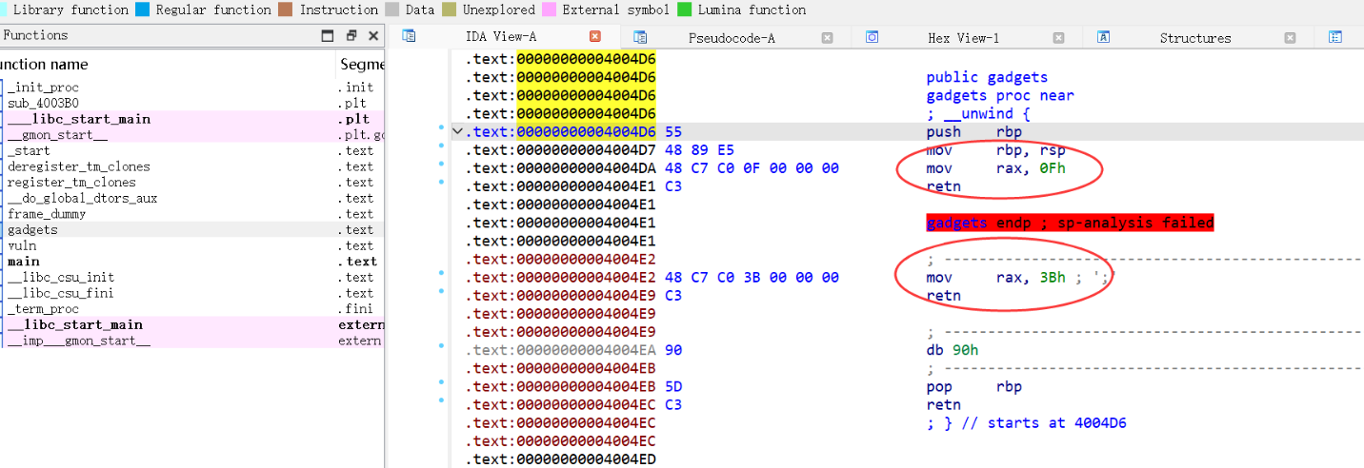Close the Hex View-1 tab
The width and height of the screenshot is (1364, 468).
[1058, 38]
